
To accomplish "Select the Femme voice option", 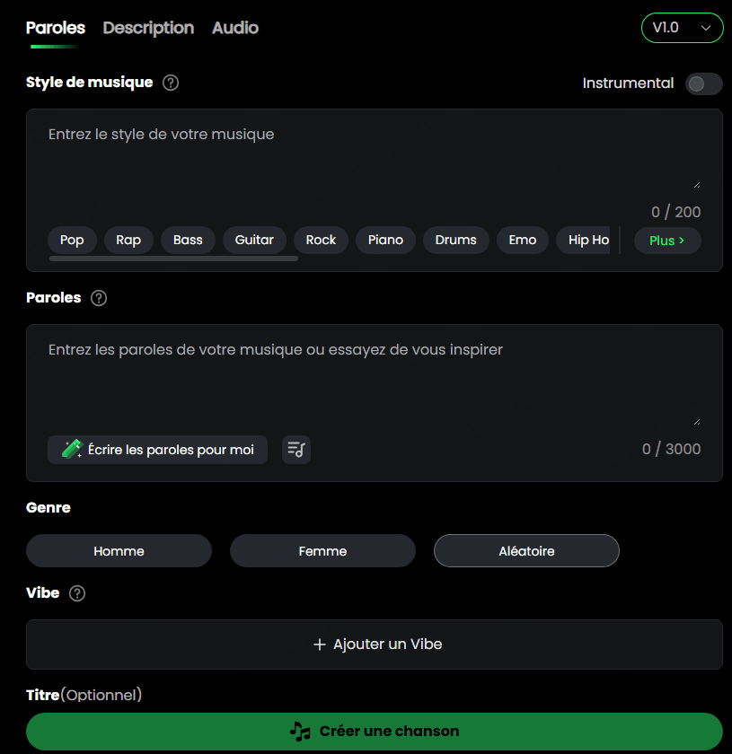I will 322,551.
